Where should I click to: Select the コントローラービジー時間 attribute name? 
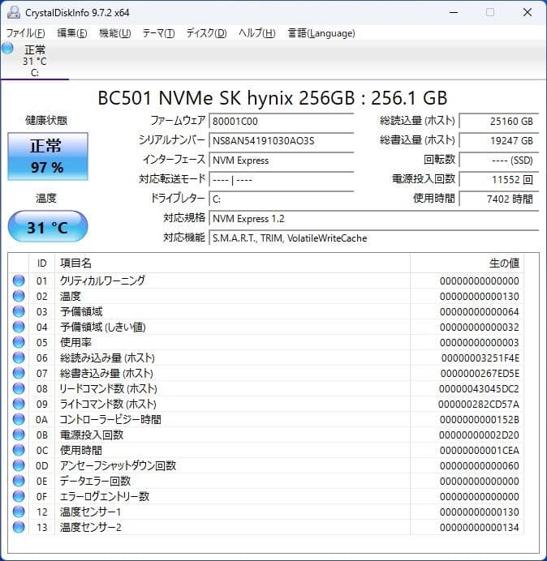[x=110, y=419]
